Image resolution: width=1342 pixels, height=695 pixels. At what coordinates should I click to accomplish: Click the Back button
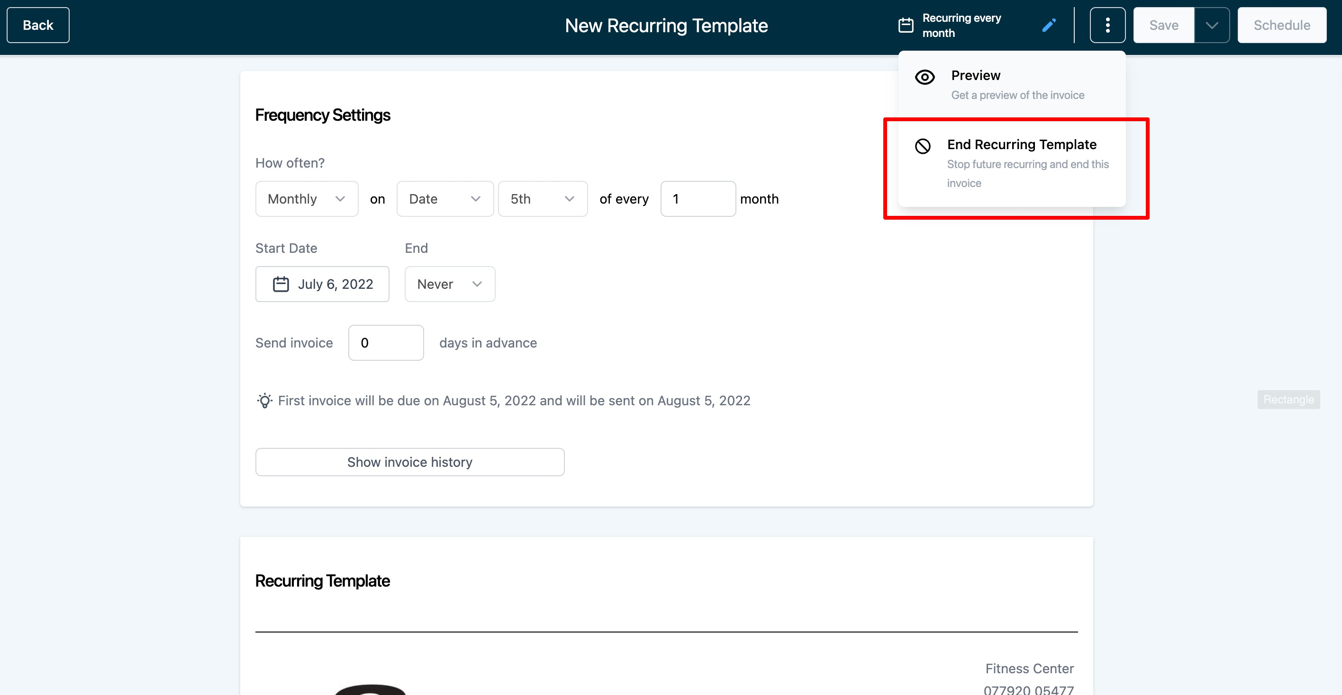[x=38, y=25]
